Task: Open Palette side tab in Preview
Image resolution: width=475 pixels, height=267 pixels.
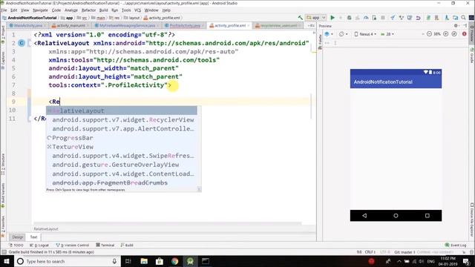Action: [x=320, y=42]
